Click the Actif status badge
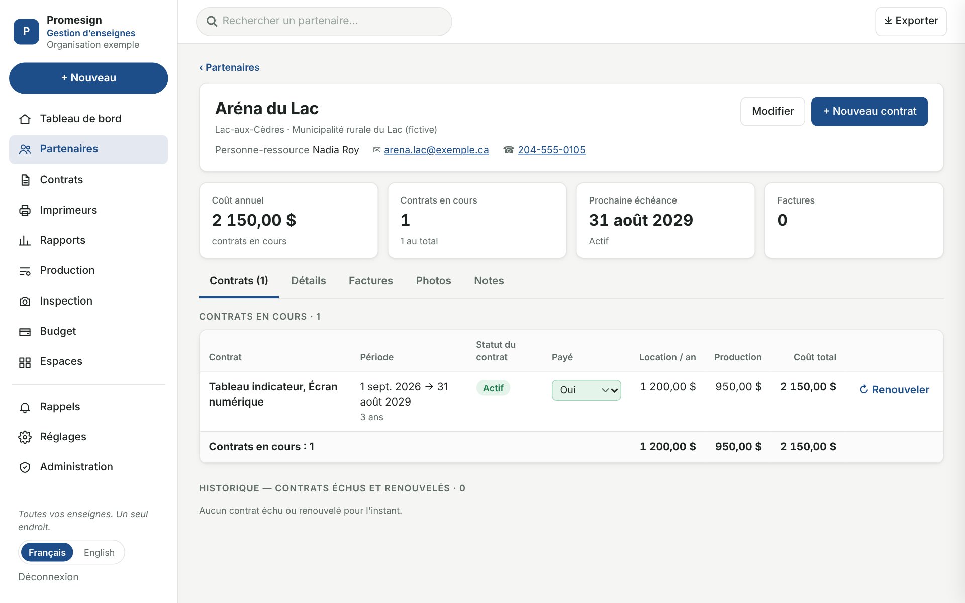Screen dimensions: 965x603 click(x=493, y=388)
